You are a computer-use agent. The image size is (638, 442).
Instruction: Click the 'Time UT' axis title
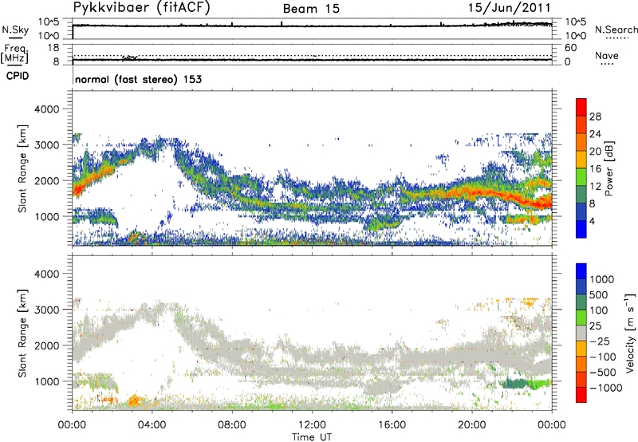coord(312,437)
